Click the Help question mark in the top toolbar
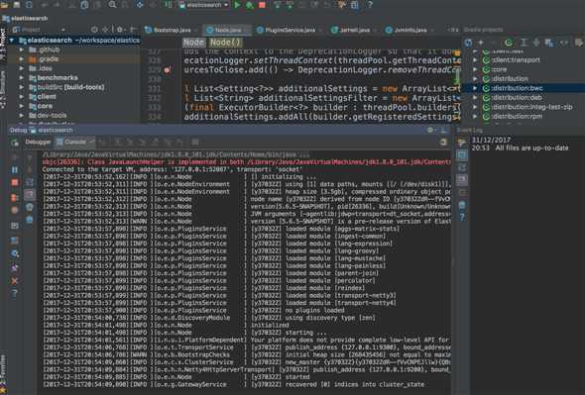Image resolution: width=585 pixels, height=395 pixels. coord(370,5)
